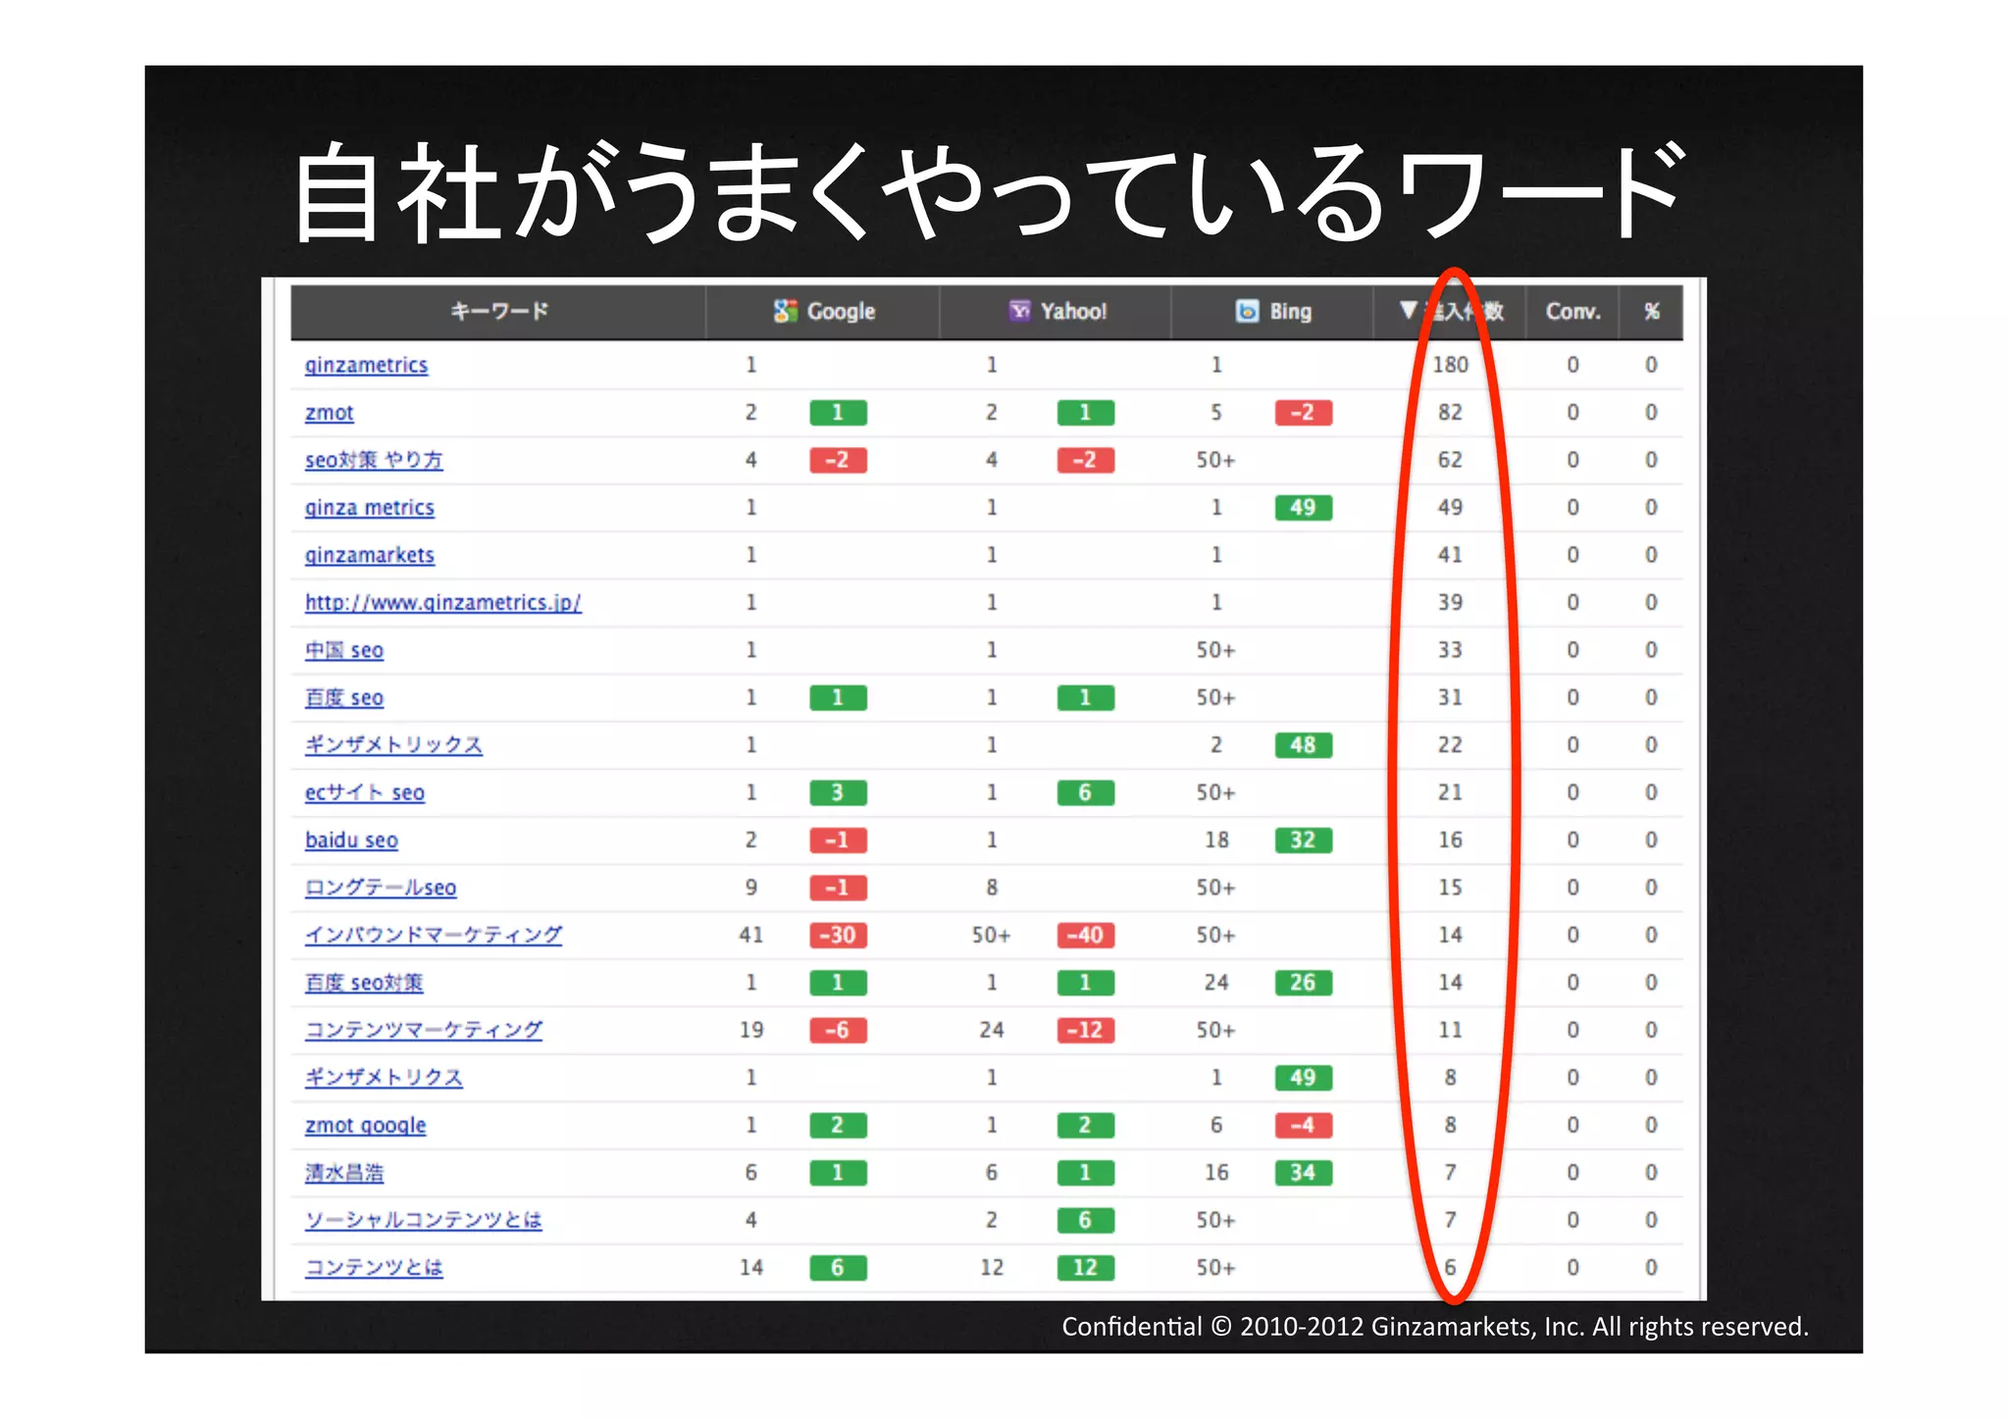Open the 百度 seo keyword link
Viewport: 2009px width, 1419px height.
click(x=343, y=698)
